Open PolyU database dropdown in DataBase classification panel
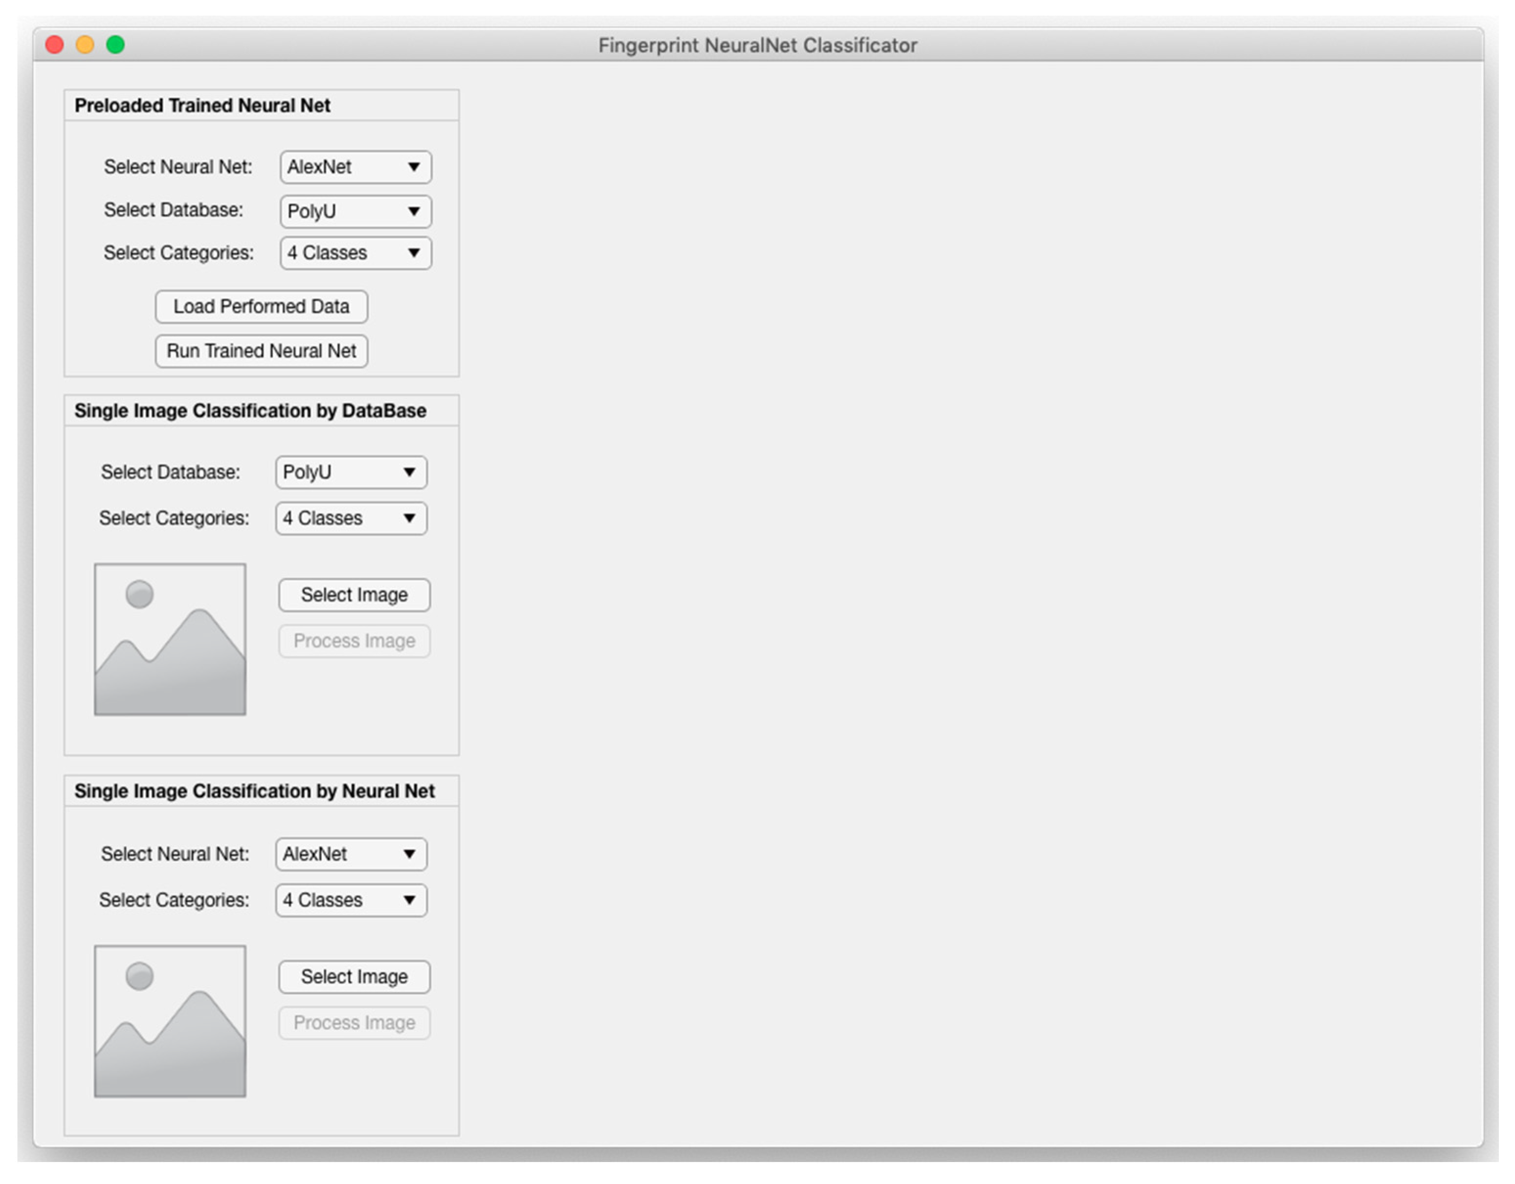 350,472
